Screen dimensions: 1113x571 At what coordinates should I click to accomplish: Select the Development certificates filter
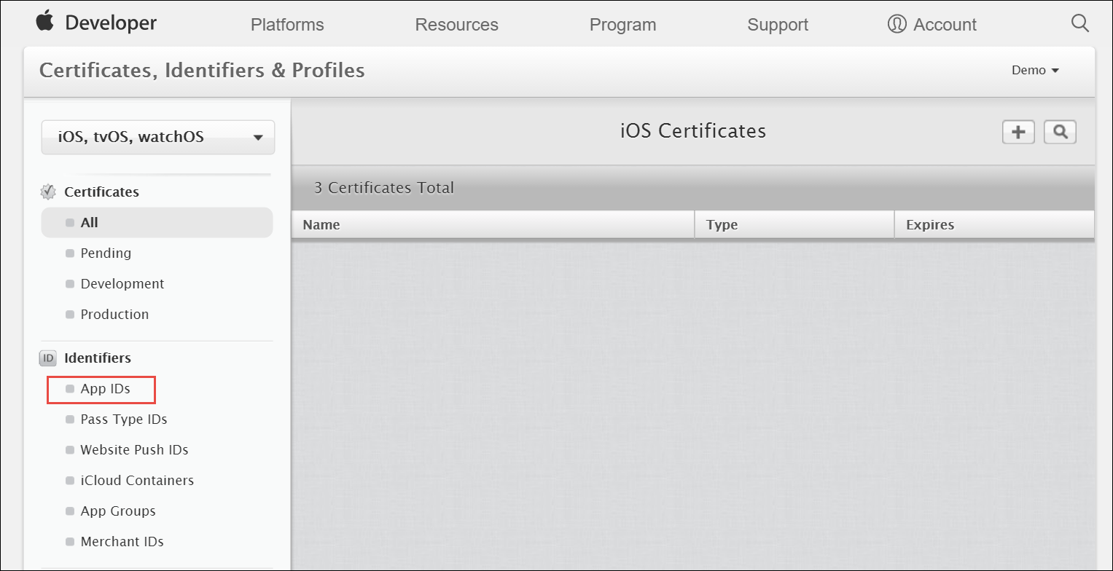click(x=122, y=283)
